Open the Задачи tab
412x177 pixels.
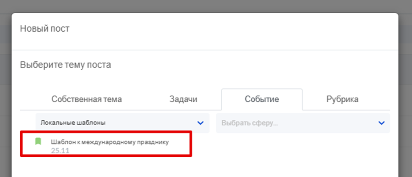(x=183, y=99)
